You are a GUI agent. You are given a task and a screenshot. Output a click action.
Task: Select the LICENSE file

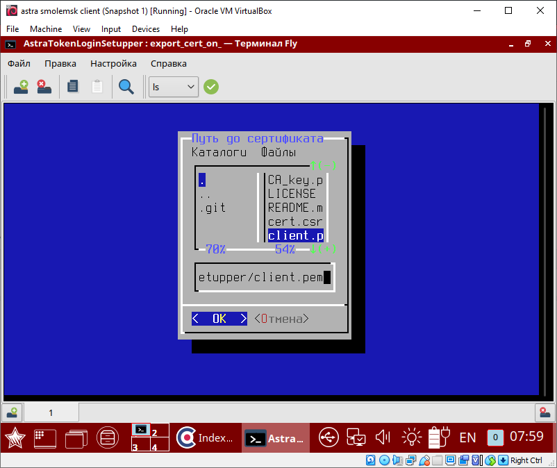(x=292, y=194)
